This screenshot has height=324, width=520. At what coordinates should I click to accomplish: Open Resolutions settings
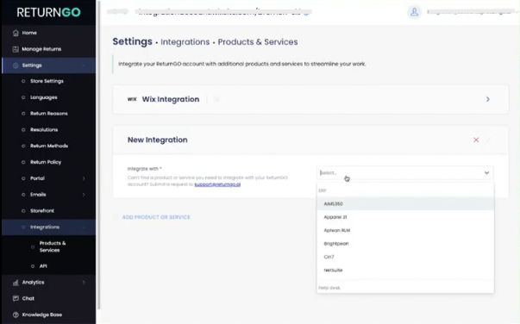pos(44,130)
